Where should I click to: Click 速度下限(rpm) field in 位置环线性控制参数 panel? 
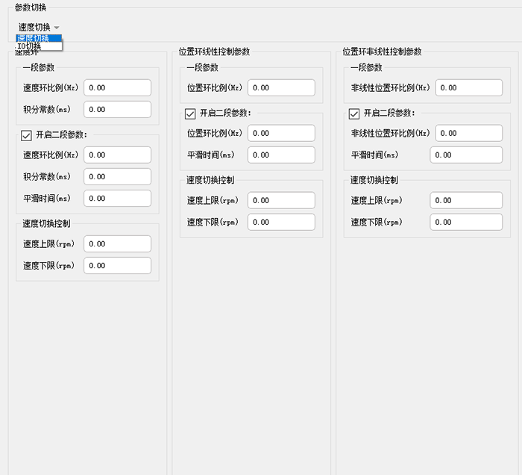281,223
